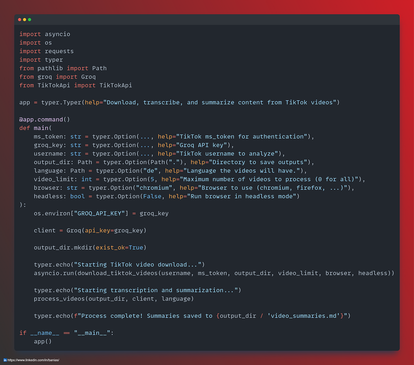The width and height of the screenshot is (414, 365).
Task: Click the 'Process complete! Summaries saved to' line
Action: coord(192,316)
